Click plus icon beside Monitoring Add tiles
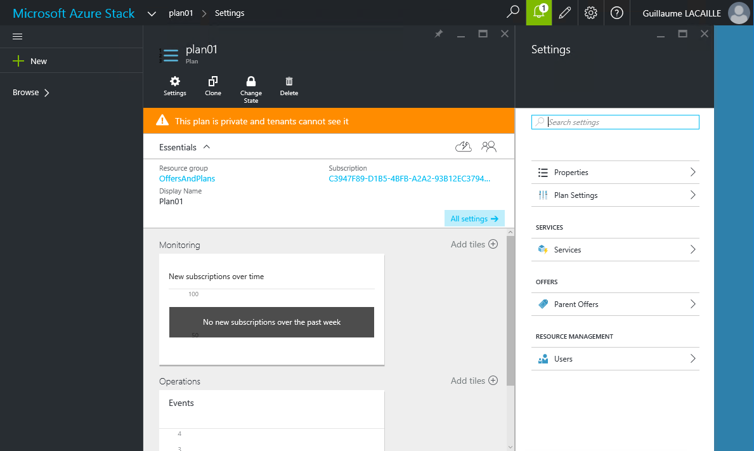The width and height of the screenshot is (754, 451). [x=493, y=244]
